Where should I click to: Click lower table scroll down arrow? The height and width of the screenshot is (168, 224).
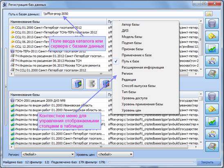pos(201,142)
